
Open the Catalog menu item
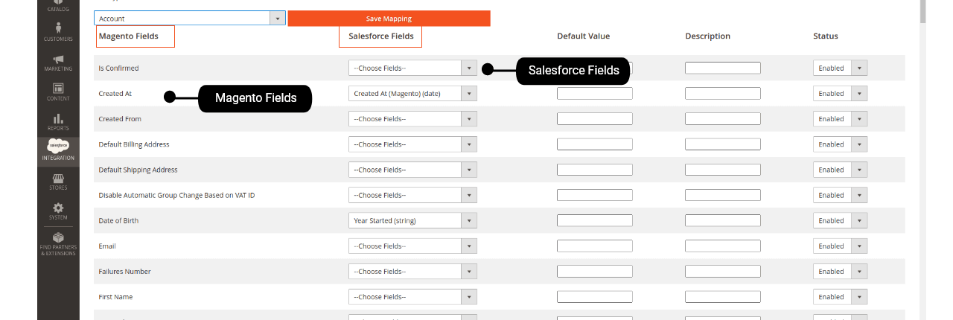[x=58, y=7]
